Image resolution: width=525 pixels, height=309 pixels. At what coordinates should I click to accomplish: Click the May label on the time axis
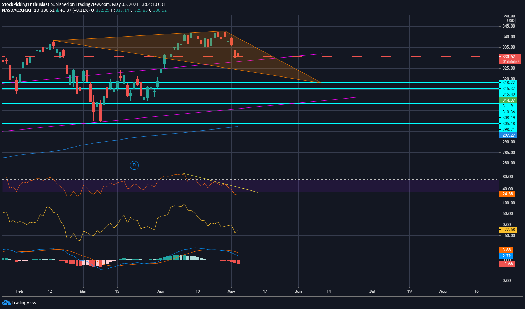[x=231, y=291]
